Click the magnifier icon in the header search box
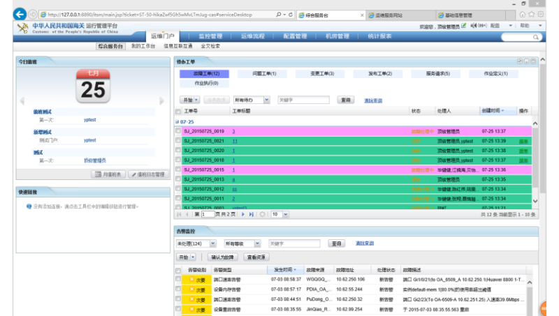The height and width of the screenshot is (316, 559). 535,37
